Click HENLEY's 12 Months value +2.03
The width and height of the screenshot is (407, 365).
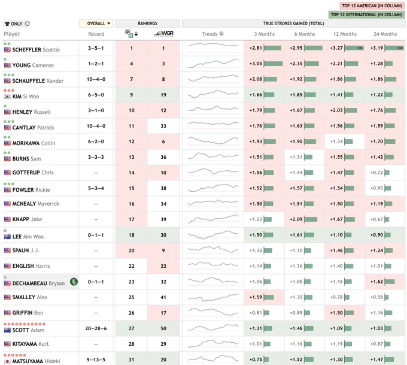point(336,110)
